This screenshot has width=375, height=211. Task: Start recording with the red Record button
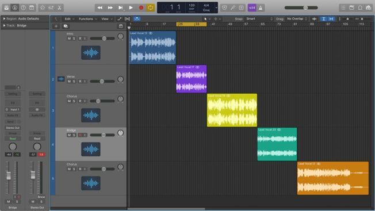coord(141,7)
